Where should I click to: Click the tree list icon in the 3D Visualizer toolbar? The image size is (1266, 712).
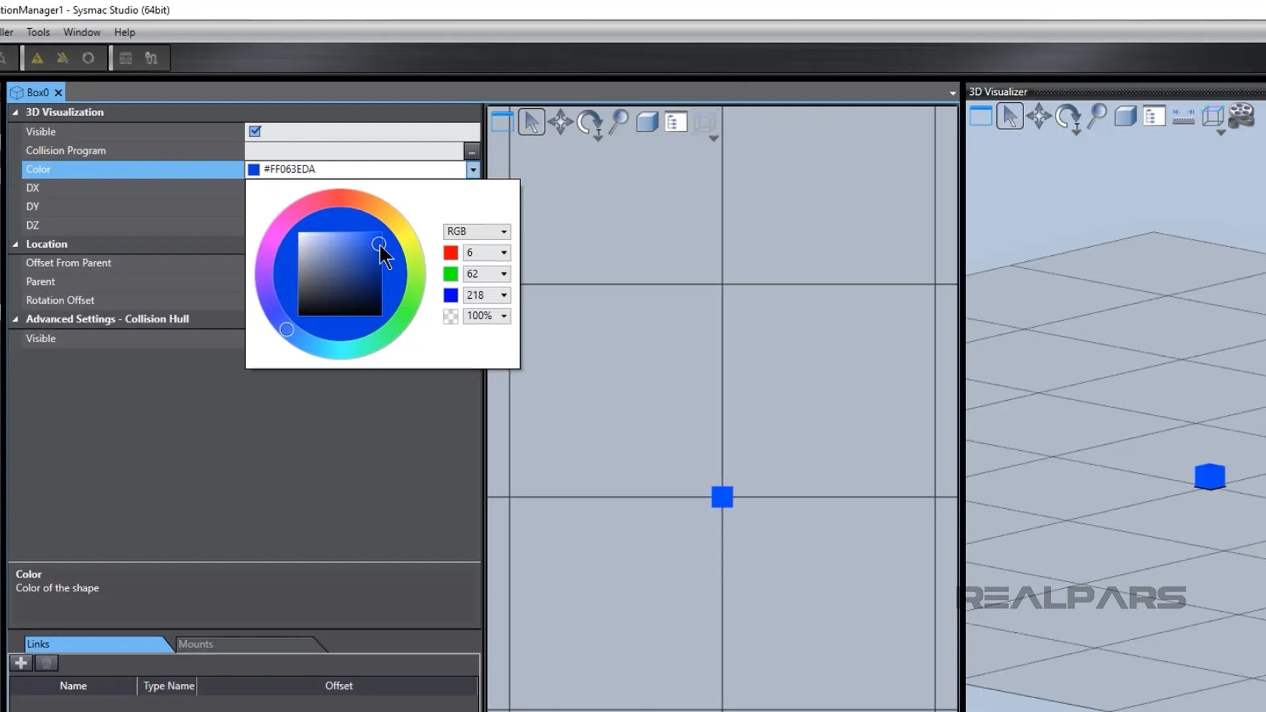1154,117
